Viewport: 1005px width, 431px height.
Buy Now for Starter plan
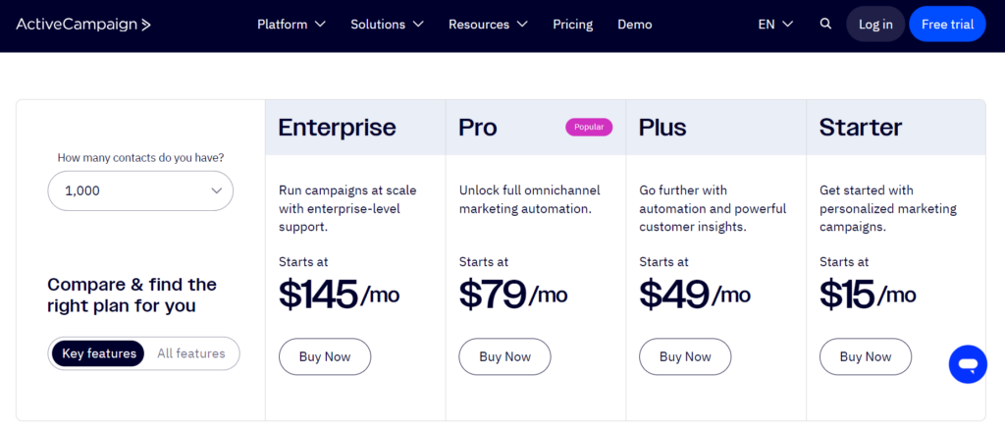coord(865,356)
